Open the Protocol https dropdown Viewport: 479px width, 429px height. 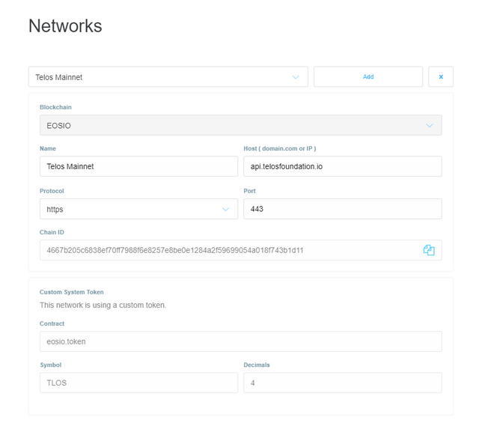[x=138, y=209]
